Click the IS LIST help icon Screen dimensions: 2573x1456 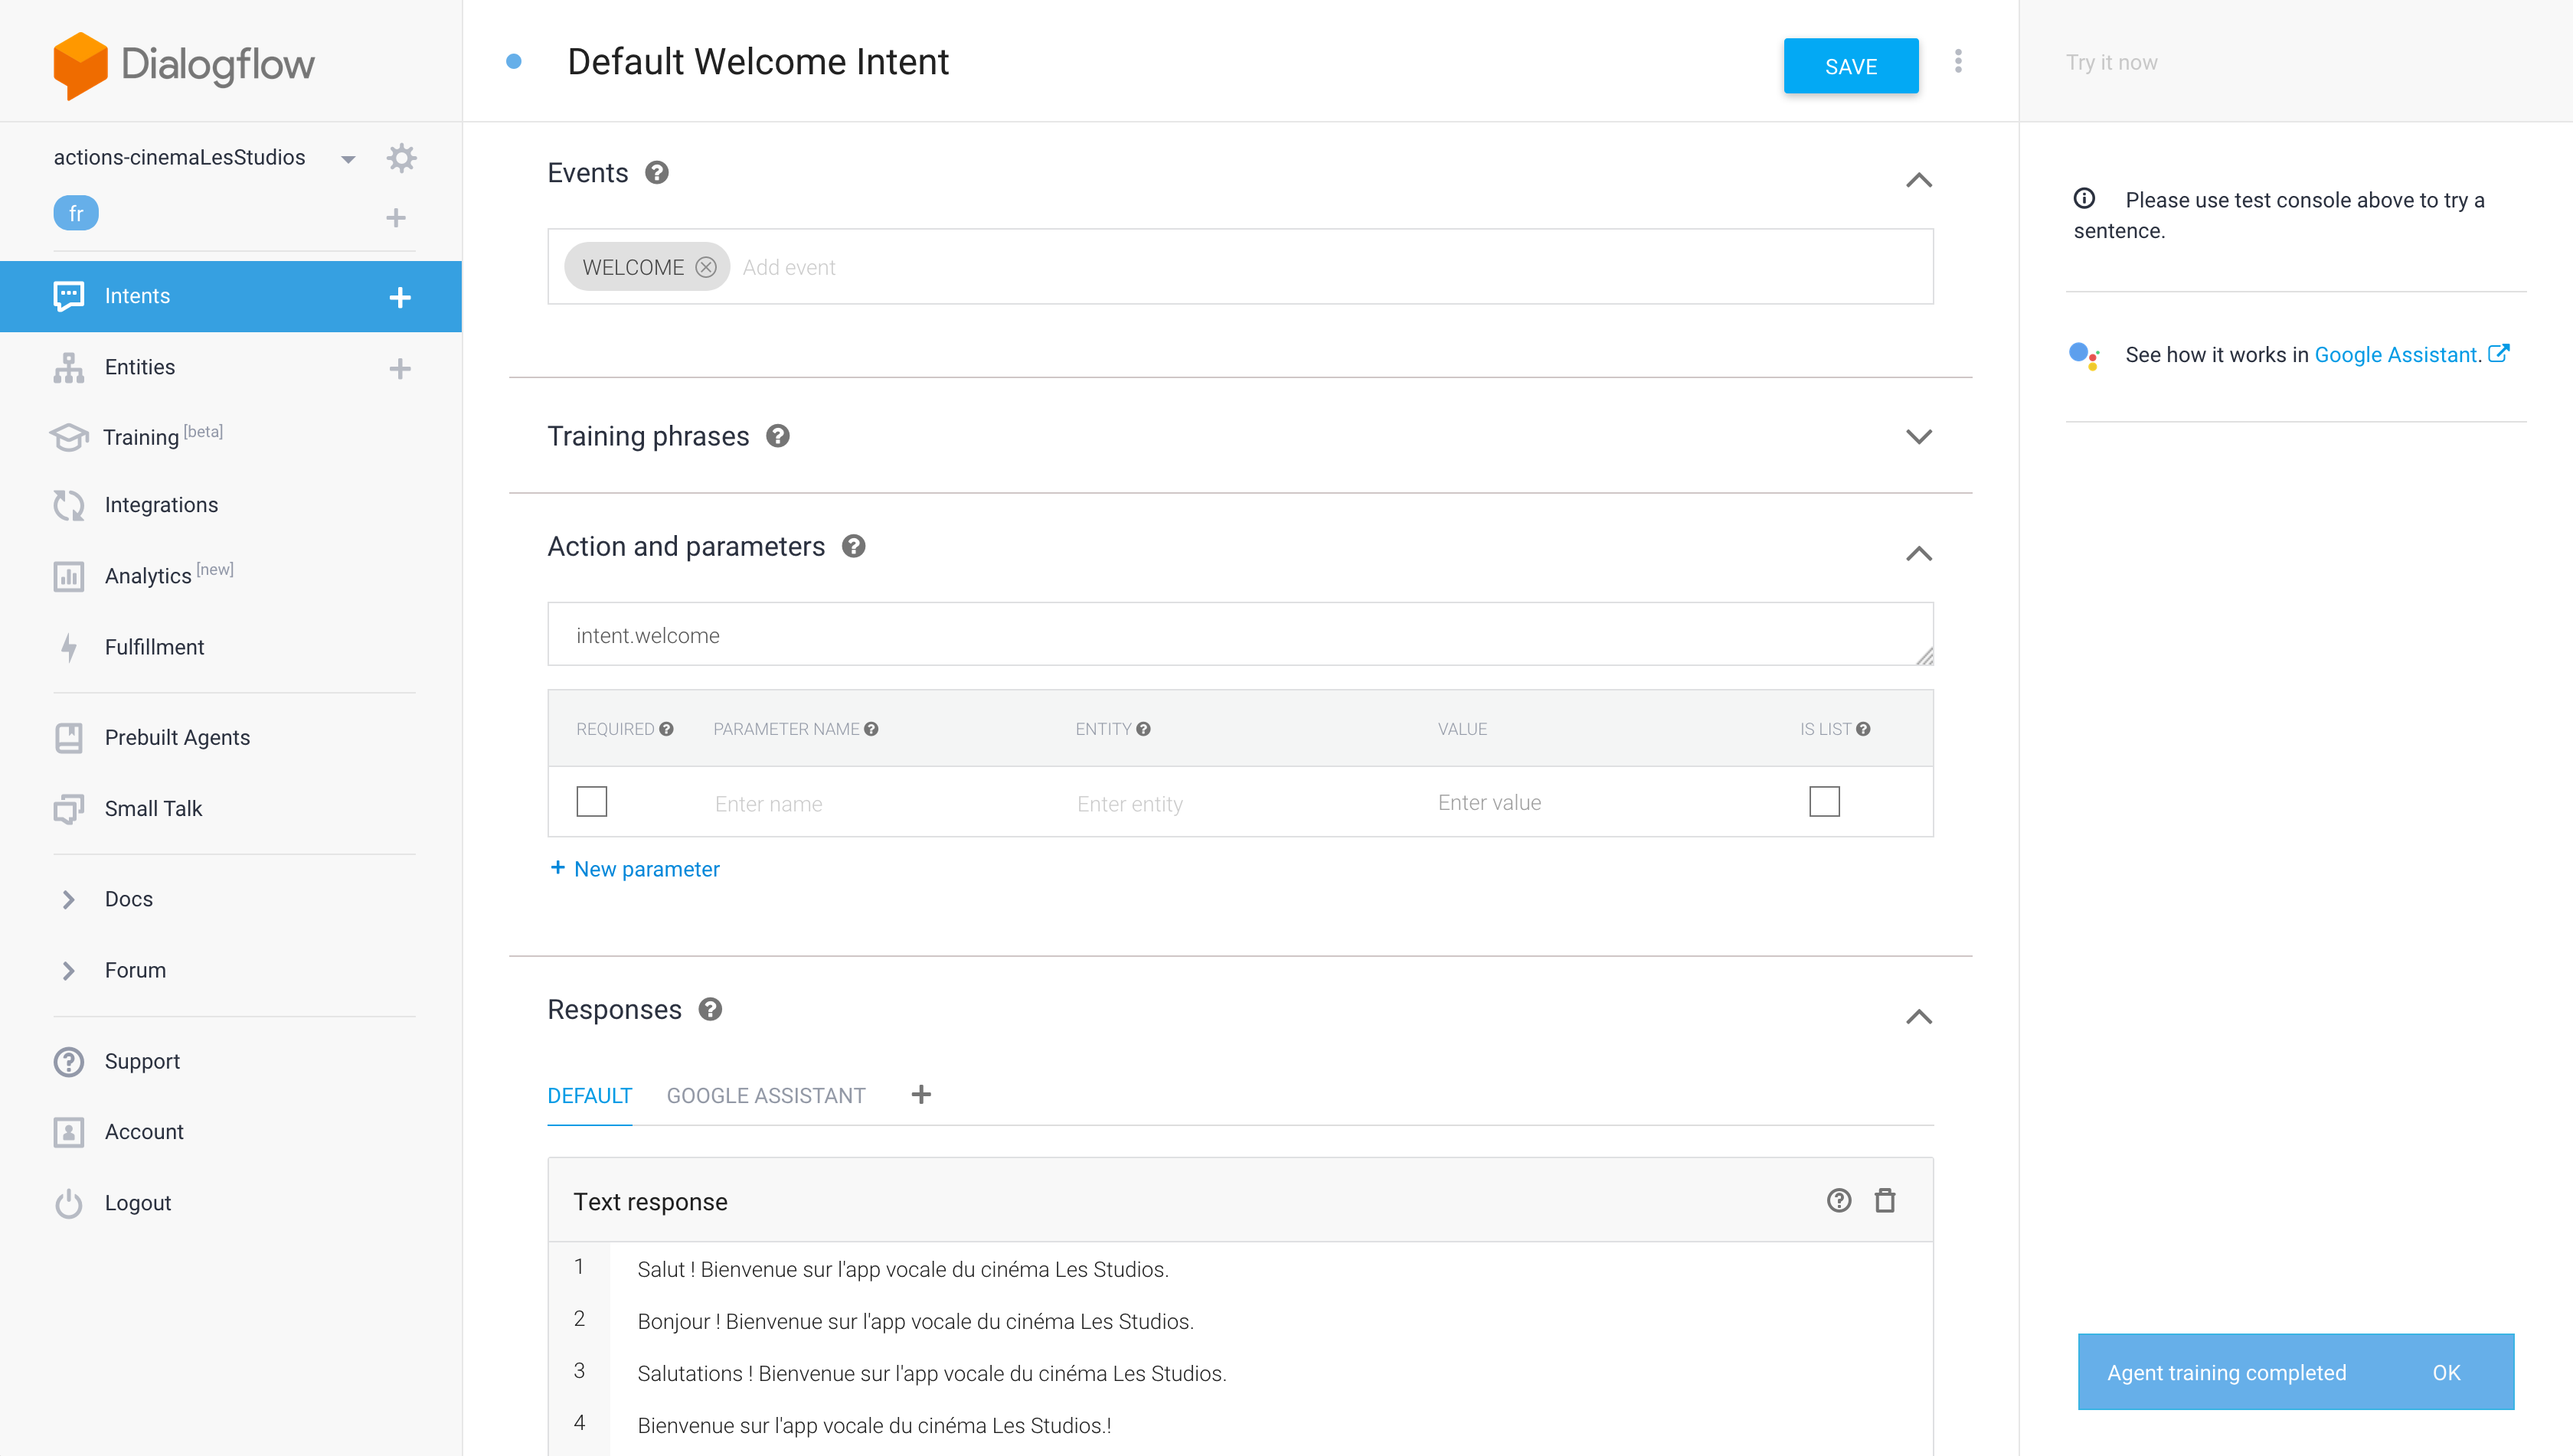1862,729
